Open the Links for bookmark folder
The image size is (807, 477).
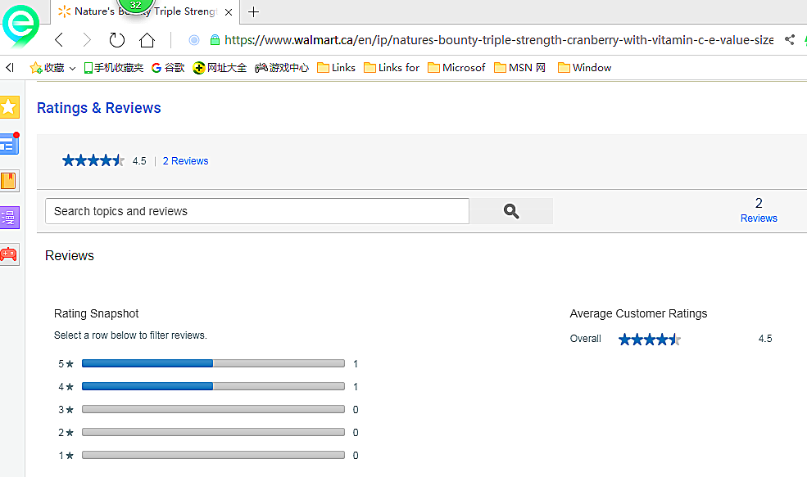[x=392, y=68]
